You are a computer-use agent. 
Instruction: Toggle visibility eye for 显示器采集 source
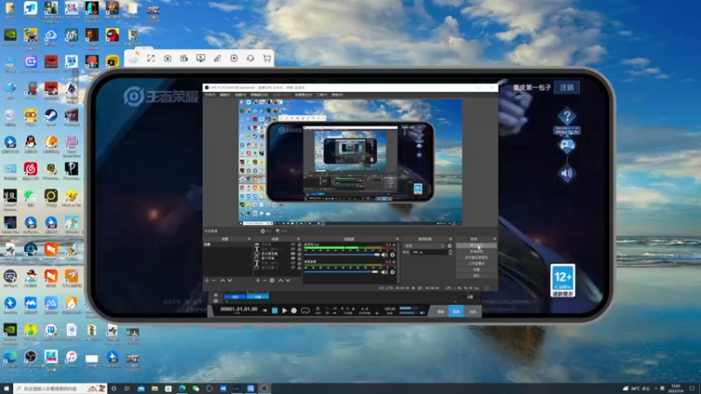[294, 253]
